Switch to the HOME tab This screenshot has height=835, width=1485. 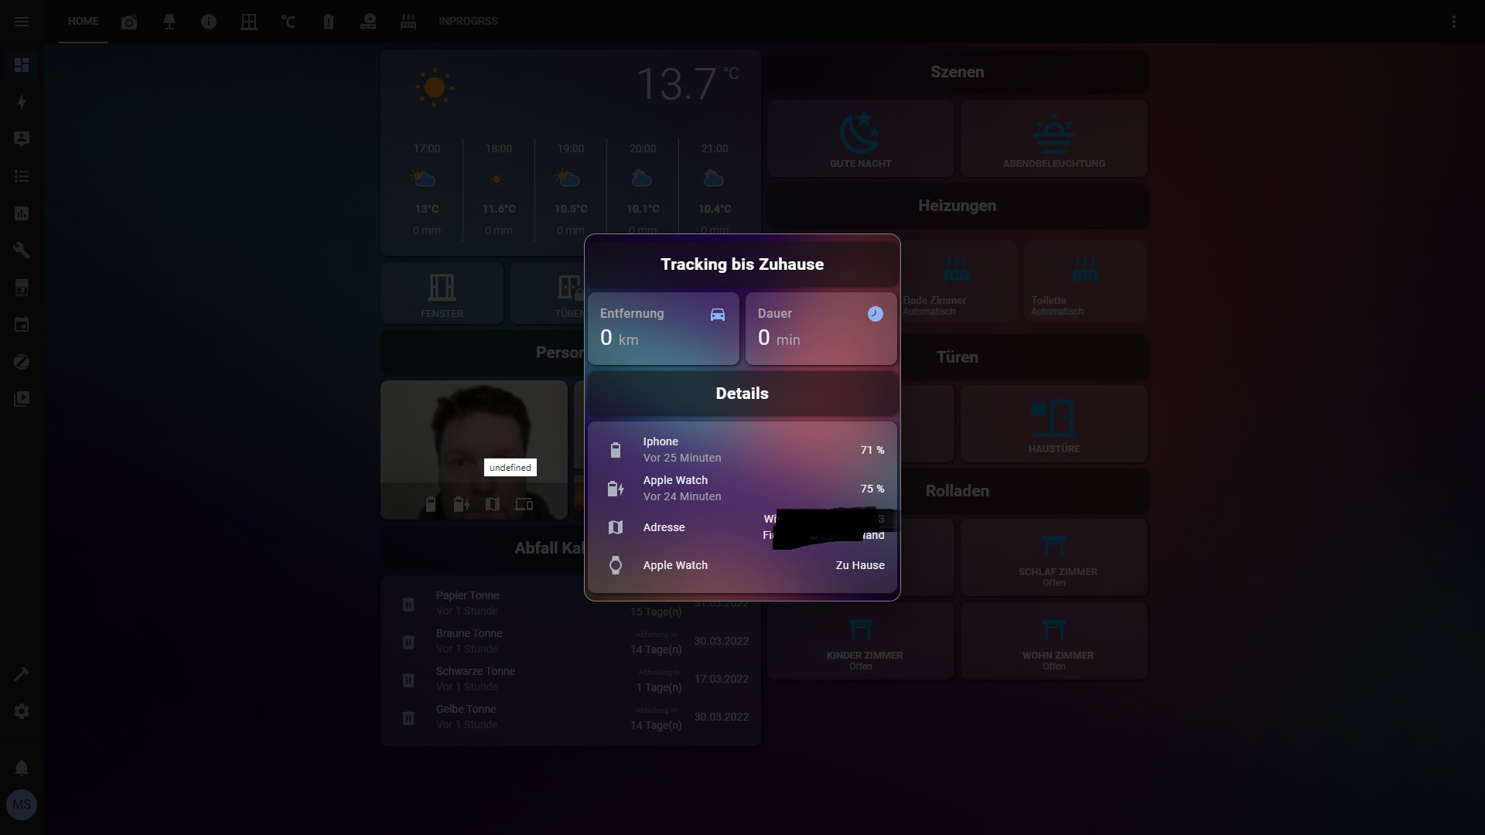[83, 22]
